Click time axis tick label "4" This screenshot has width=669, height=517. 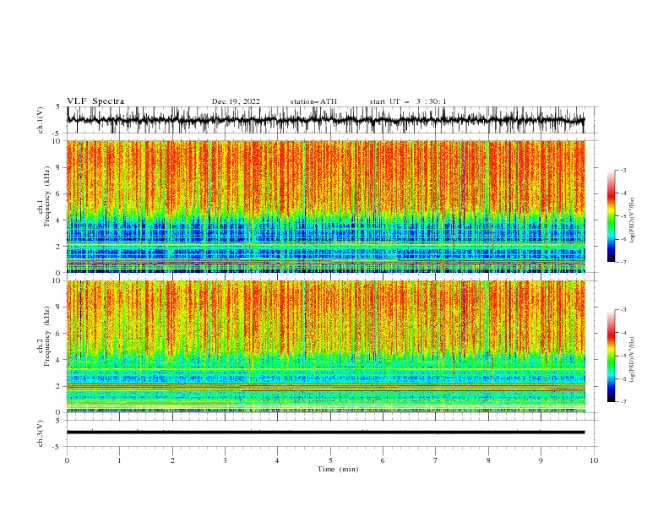pyautogui.click(x=277, y=460)
